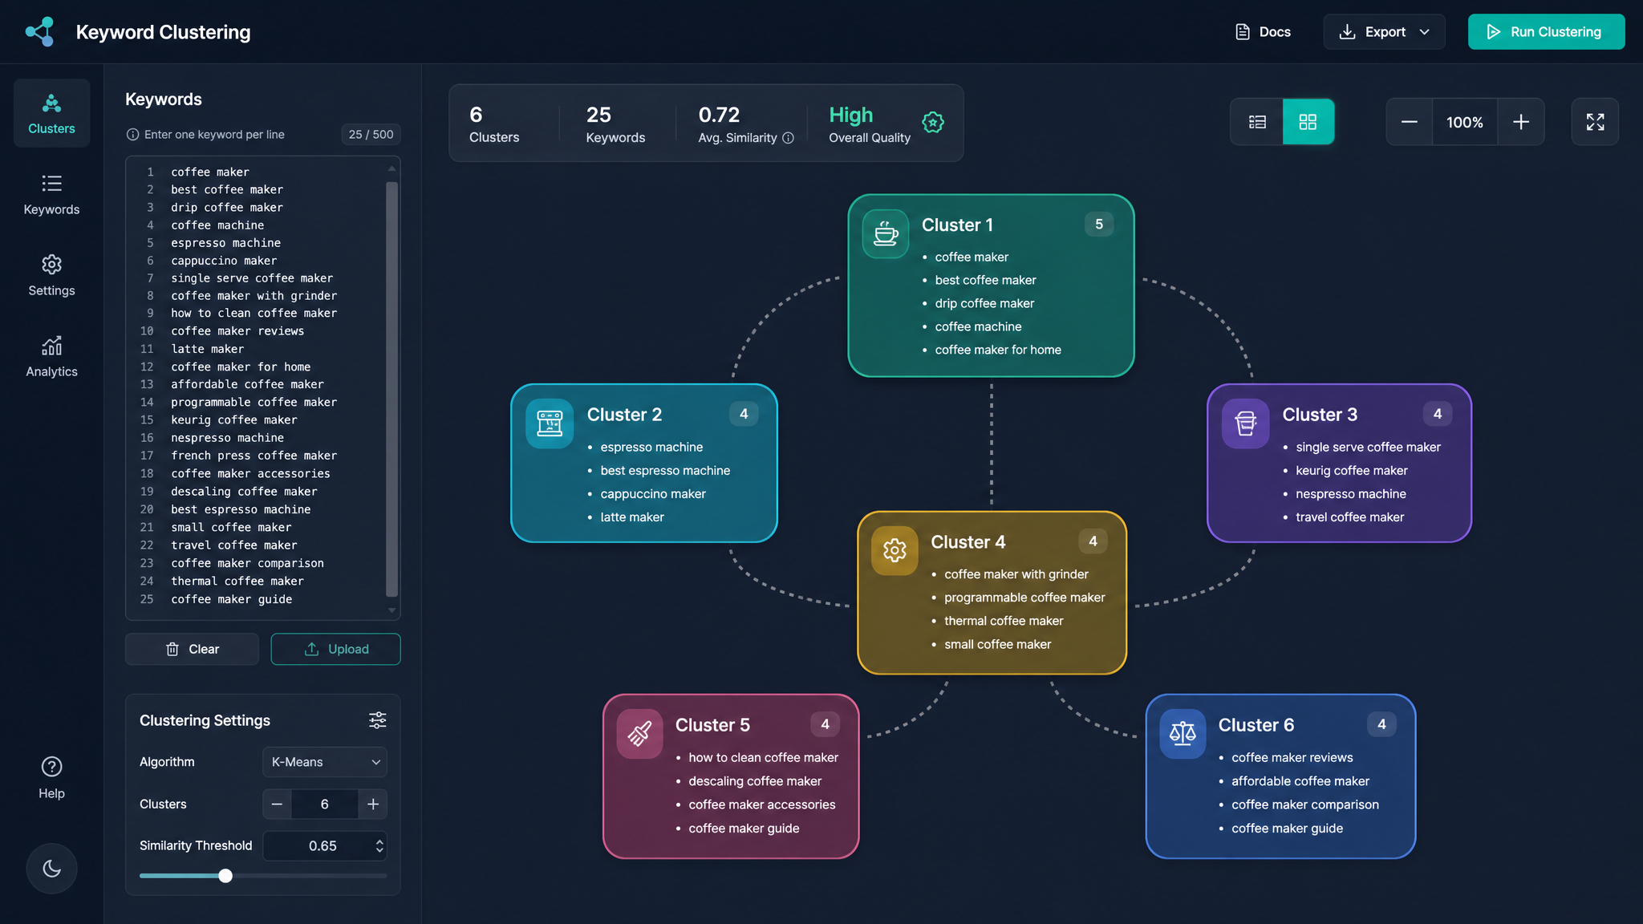This screenshot has height=924, width=1643.
Task: Select 'thermal coffee maker' in Cluster 4
Action: (1004, 621)
